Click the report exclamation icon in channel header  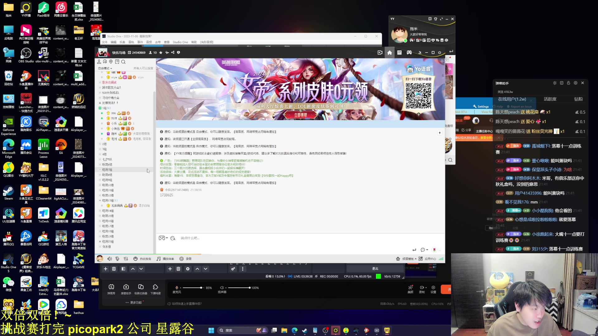(x=178, y=53)
